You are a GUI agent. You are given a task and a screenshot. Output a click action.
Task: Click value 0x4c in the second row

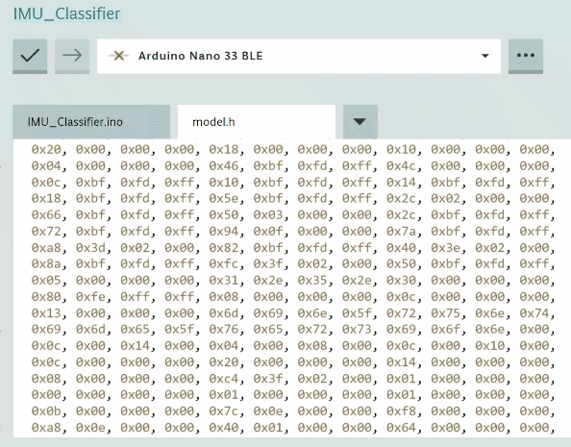tap(401, 165)
